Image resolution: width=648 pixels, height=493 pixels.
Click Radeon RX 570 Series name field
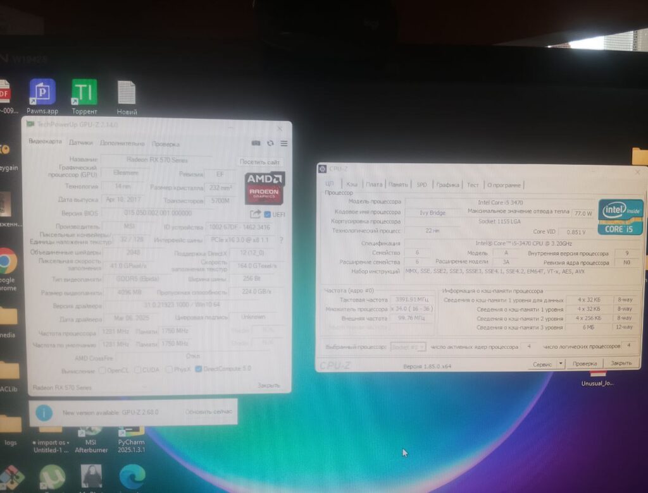tap(157, 160)
